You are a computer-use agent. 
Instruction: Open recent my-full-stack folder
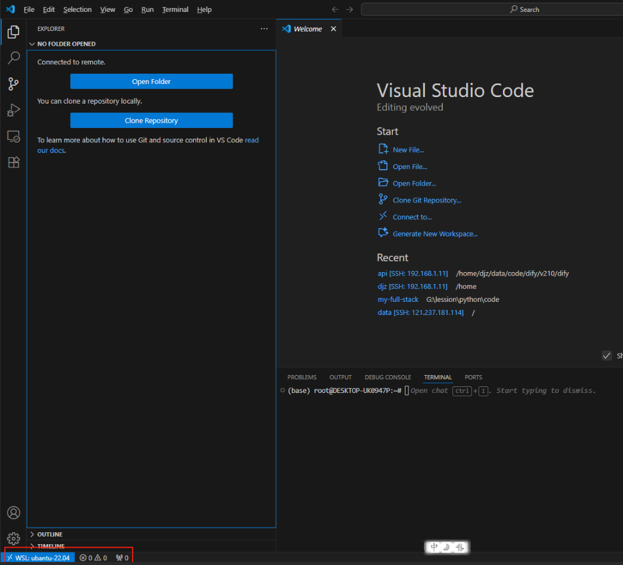click(x=398, y=299)
